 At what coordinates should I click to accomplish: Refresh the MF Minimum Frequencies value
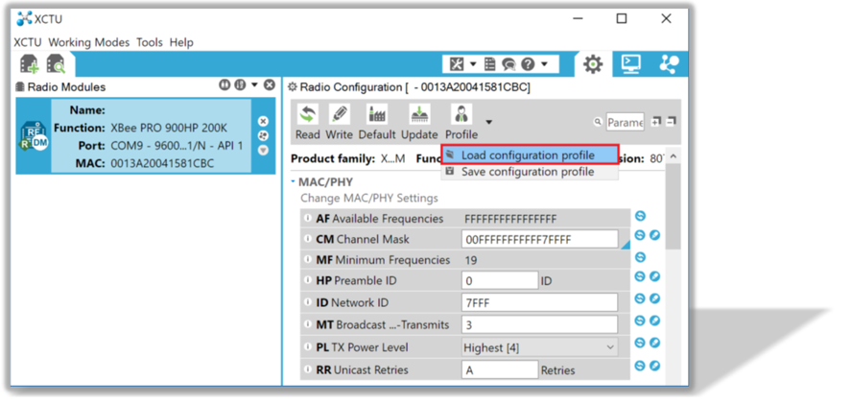[x=640, y=257]
